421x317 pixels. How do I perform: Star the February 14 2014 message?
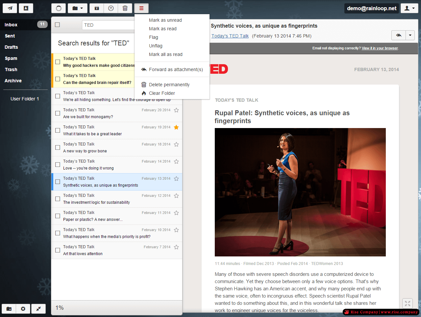point(176,162)
